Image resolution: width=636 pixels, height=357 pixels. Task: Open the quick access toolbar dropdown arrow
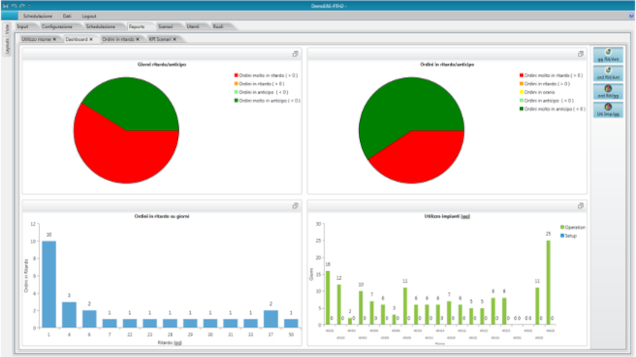29,6
